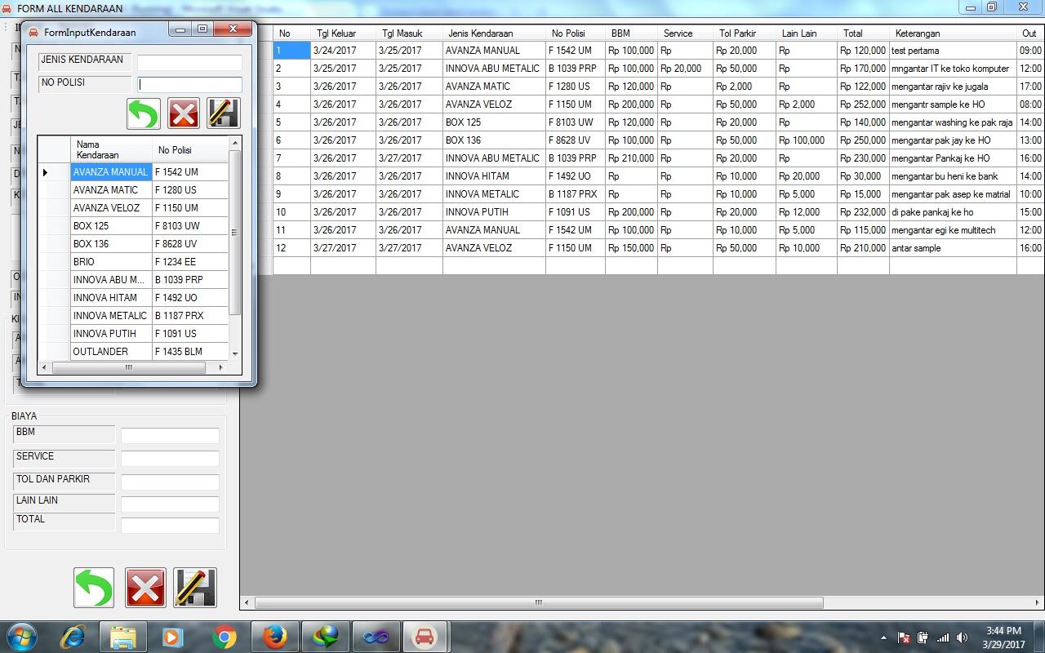Click the save icon in FormInputKendaraan toolbar
Viewport: 1045px width, 653px height.
(x=222, y=113)
